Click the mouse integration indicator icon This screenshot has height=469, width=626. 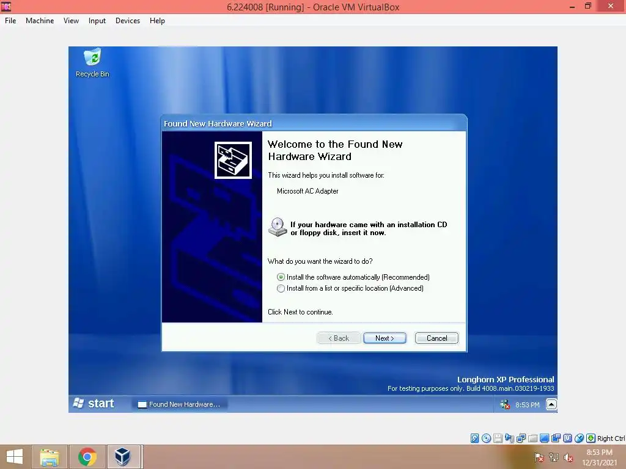pyautogui.click(x=579, y=438)
